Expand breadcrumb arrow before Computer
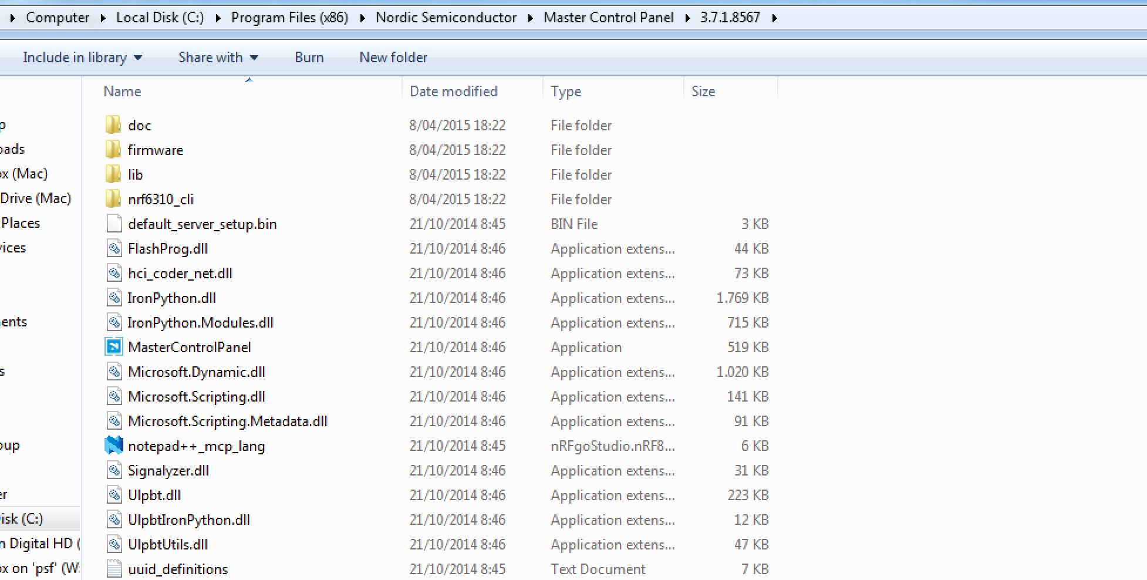The image size is (1147, 580). tap(13, 18)
